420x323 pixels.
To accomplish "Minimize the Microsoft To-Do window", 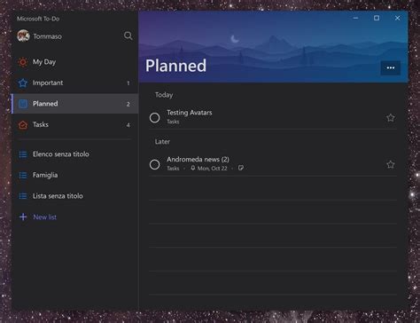I will tap(355, 18).
